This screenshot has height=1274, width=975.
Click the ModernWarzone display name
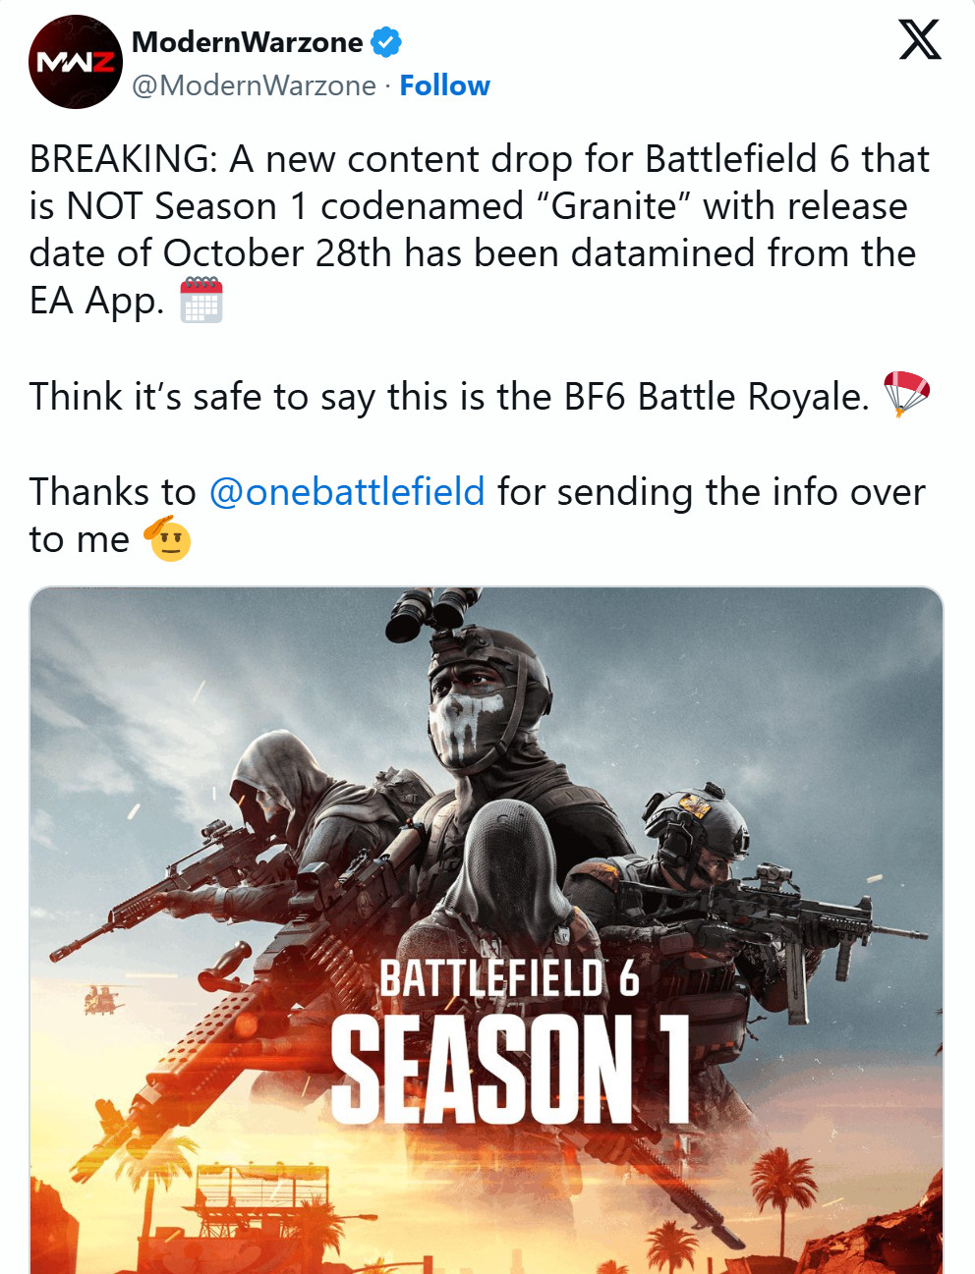click(x=247, y=42)
